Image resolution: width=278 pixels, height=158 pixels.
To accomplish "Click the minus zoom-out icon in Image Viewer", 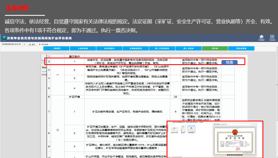I will tap(229, 155).
